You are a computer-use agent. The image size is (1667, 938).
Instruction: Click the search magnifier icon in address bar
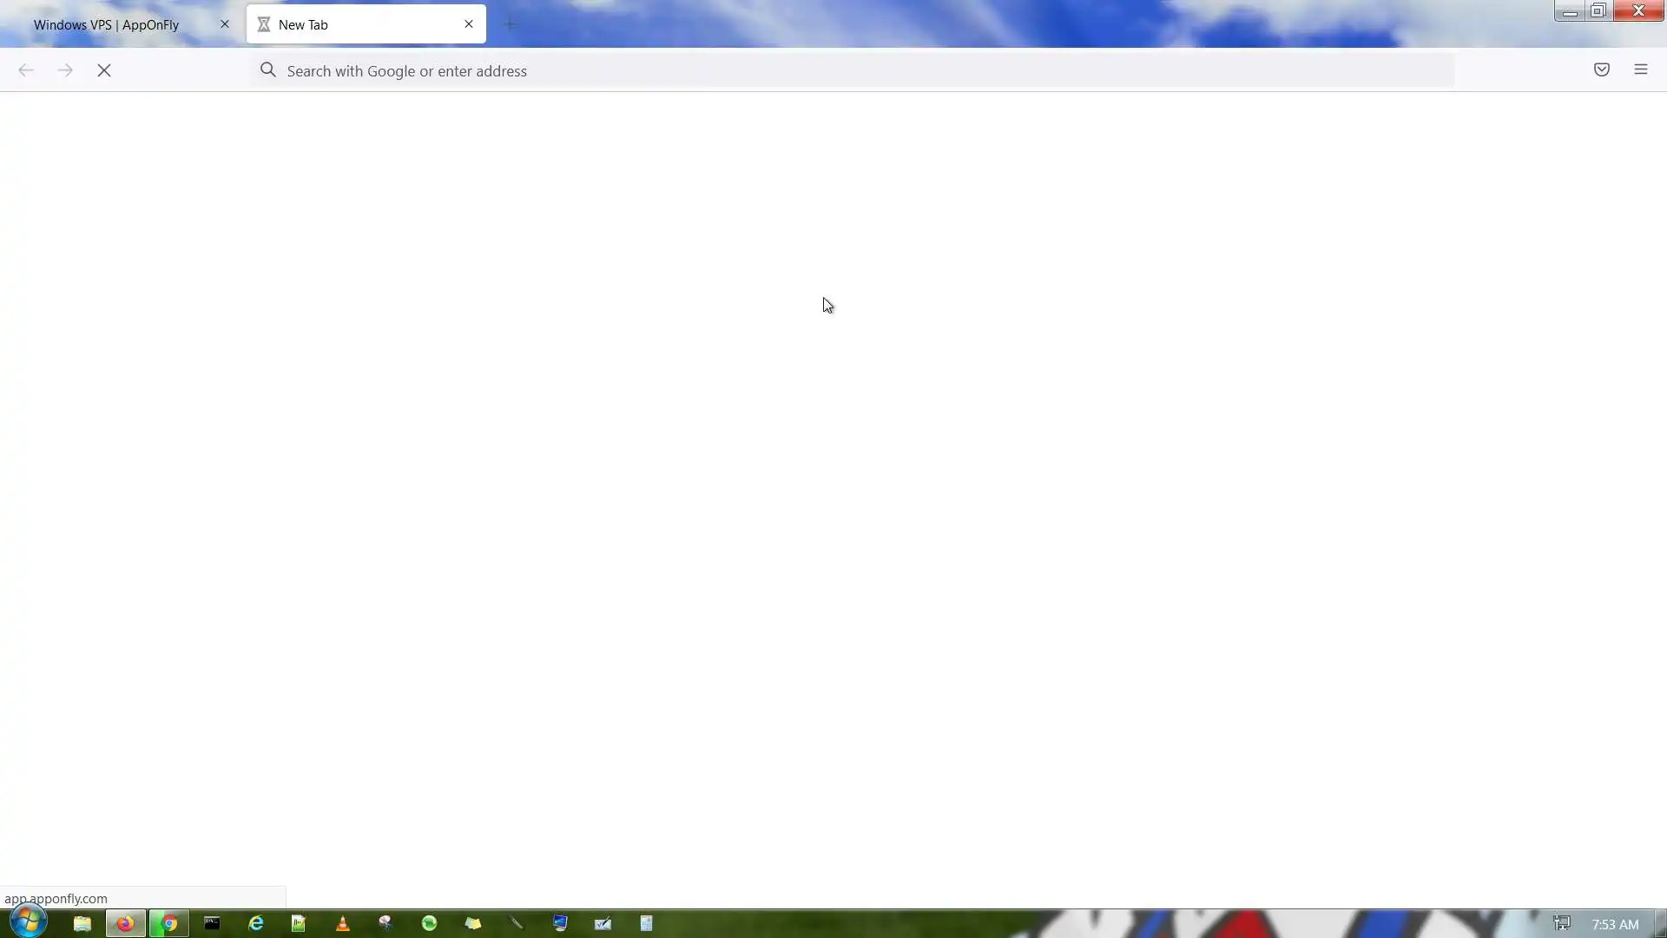[268, 70]
